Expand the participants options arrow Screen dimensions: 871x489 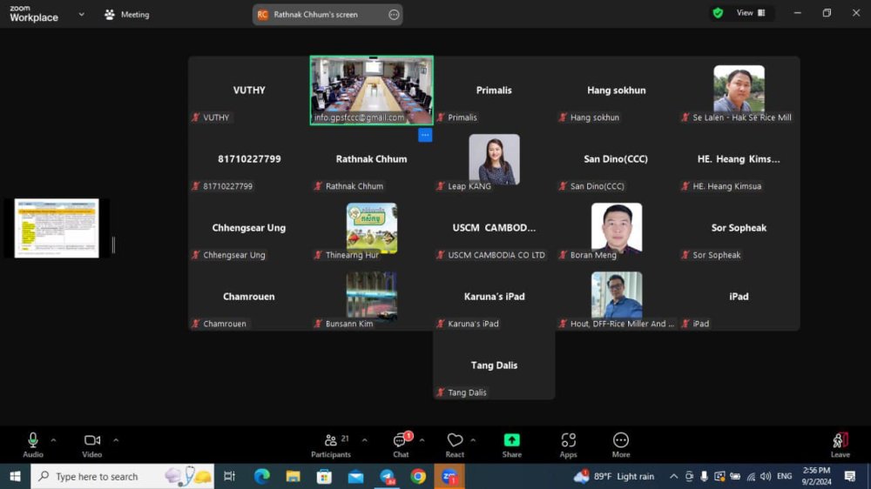364,440
